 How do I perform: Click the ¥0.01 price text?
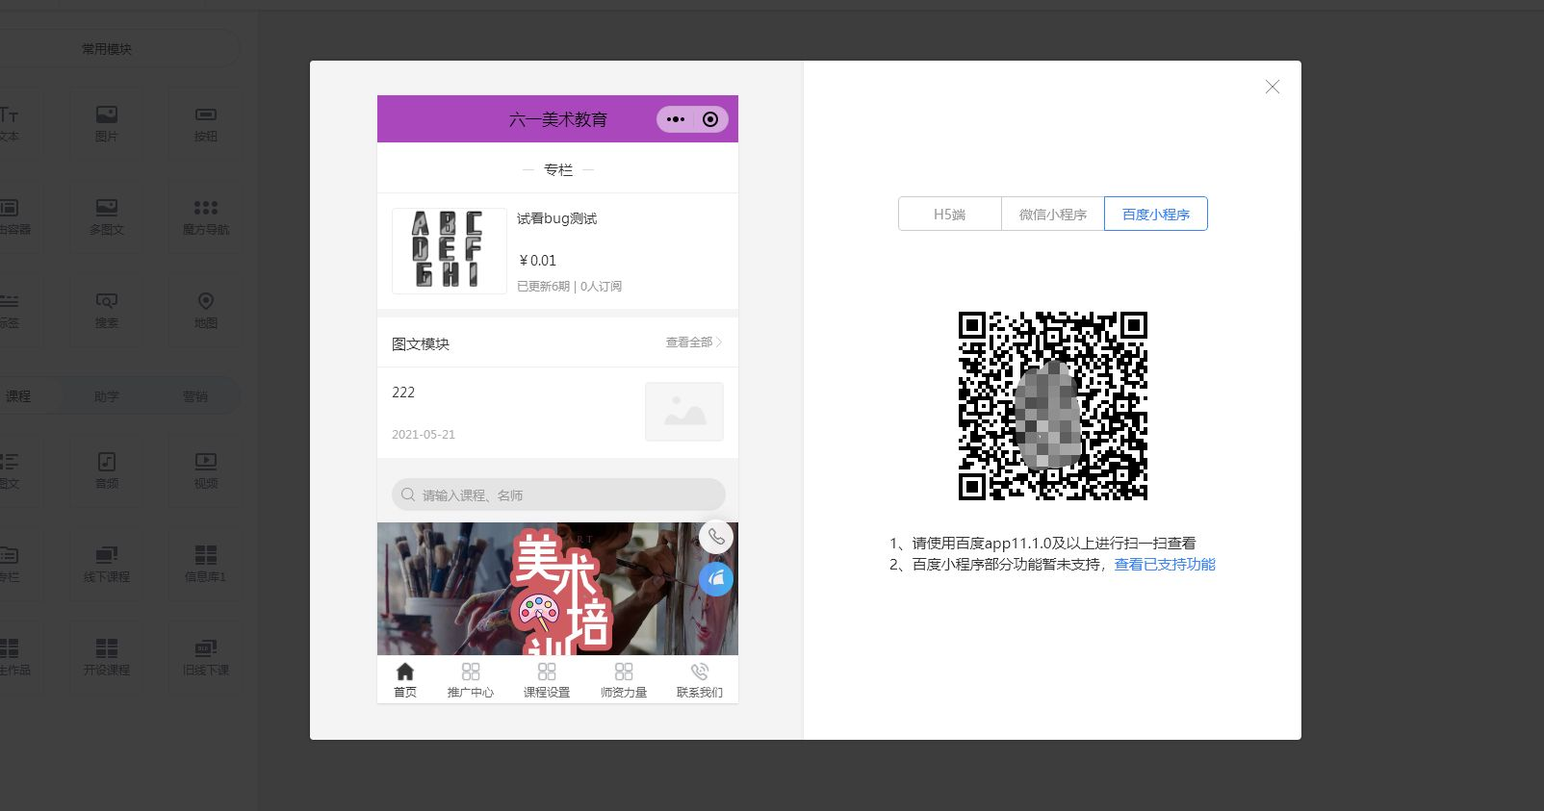point(537,261)
